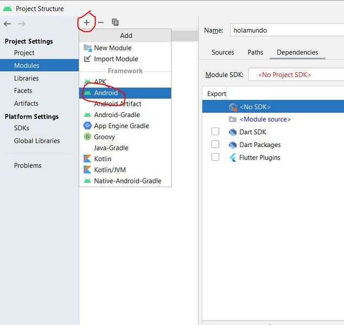
Task: Go forward with the right arrow
Action: 22,23
